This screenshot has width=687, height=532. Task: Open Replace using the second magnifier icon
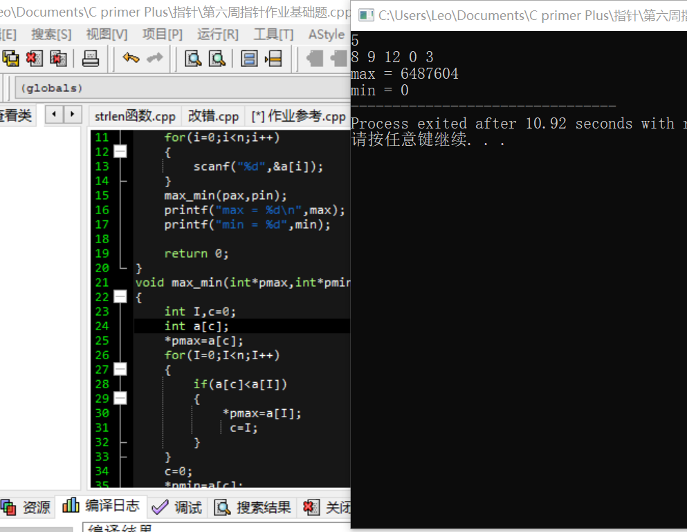pos(217,58)
